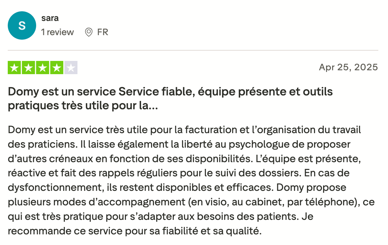Viewport: 388px width, 245px height.
Task: Click the location pin icon
Action: click(x=88, y=32)
